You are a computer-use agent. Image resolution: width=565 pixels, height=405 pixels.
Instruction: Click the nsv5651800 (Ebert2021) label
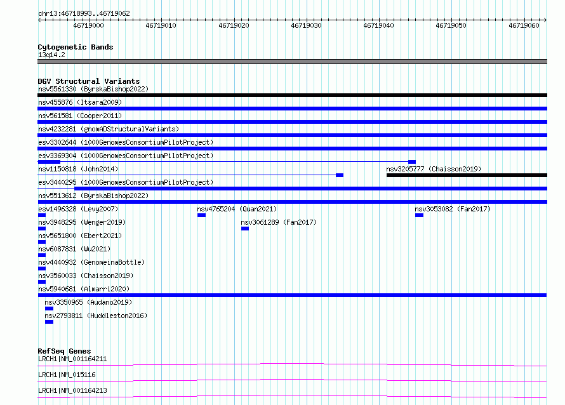click(80, 236)
